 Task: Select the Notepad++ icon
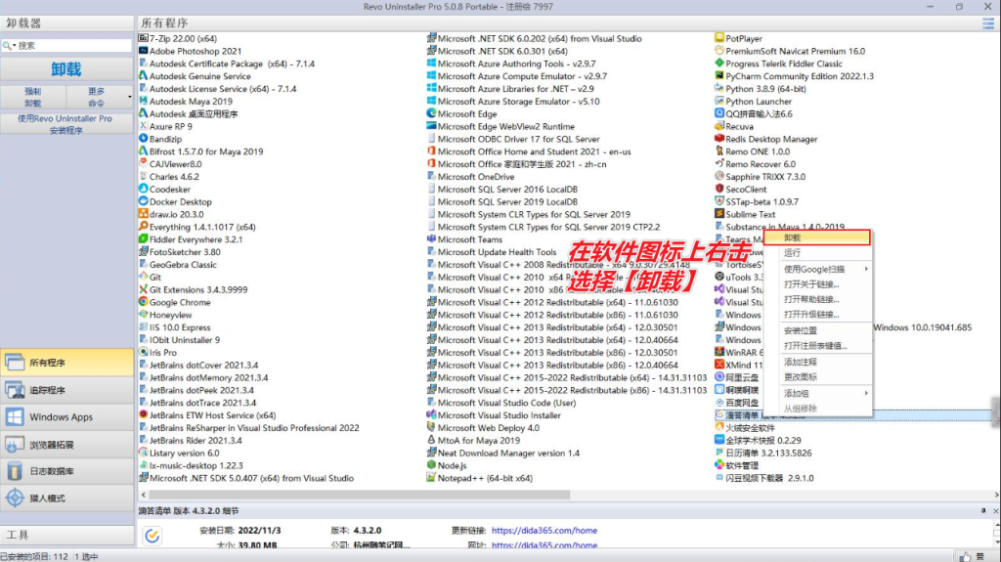(431, 478)
